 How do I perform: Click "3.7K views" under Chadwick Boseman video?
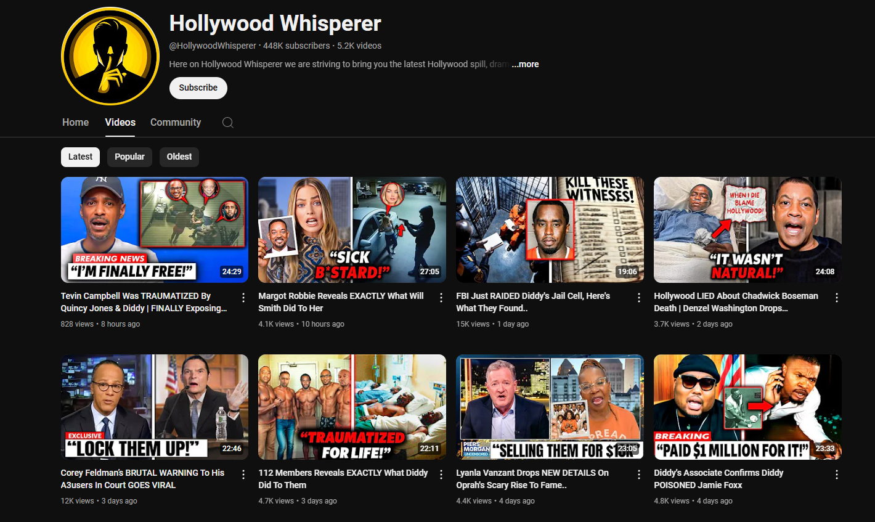click(x=672, y=324)
